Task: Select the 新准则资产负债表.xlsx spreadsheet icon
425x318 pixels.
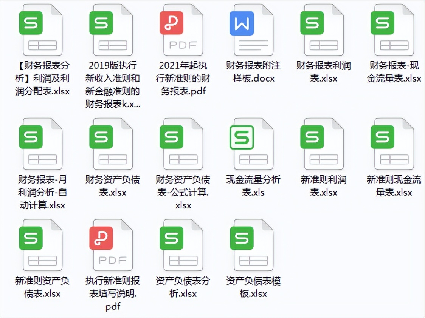Action: (x=42, y=245)
